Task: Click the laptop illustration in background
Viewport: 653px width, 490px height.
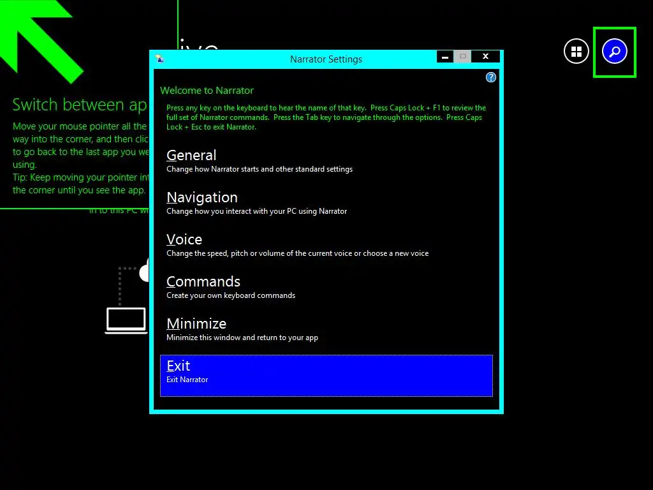Action: point(126,320)
